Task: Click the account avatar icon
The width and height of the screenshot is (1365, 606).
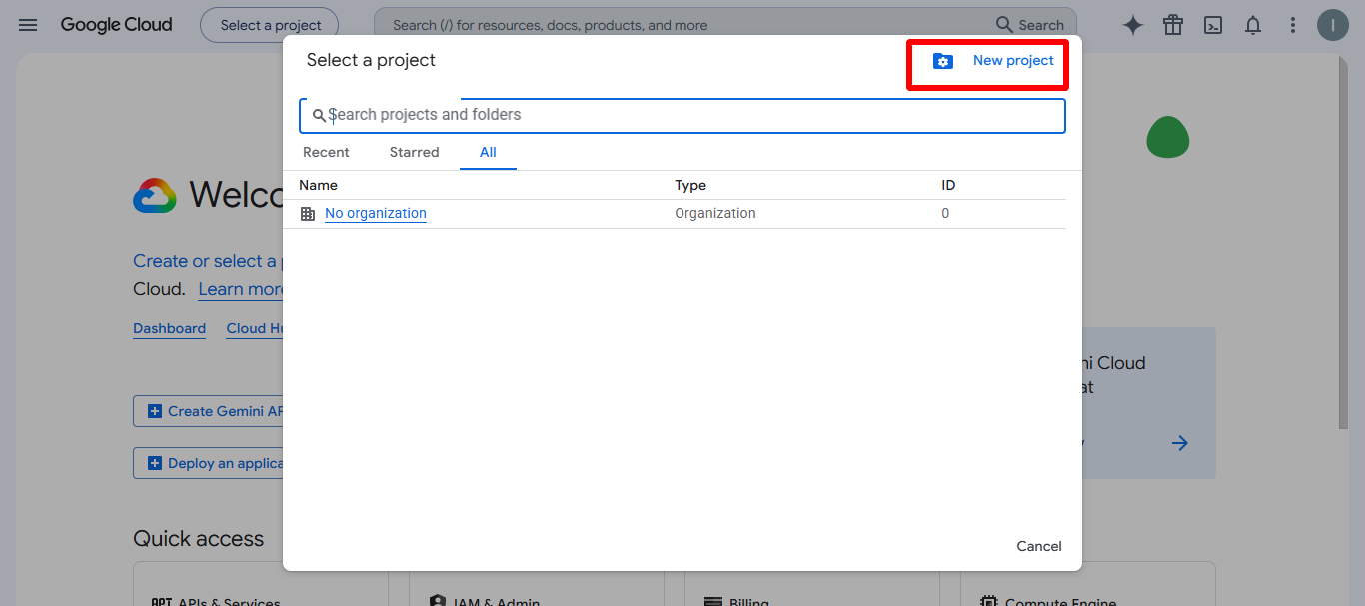Action: point(1333,26)
